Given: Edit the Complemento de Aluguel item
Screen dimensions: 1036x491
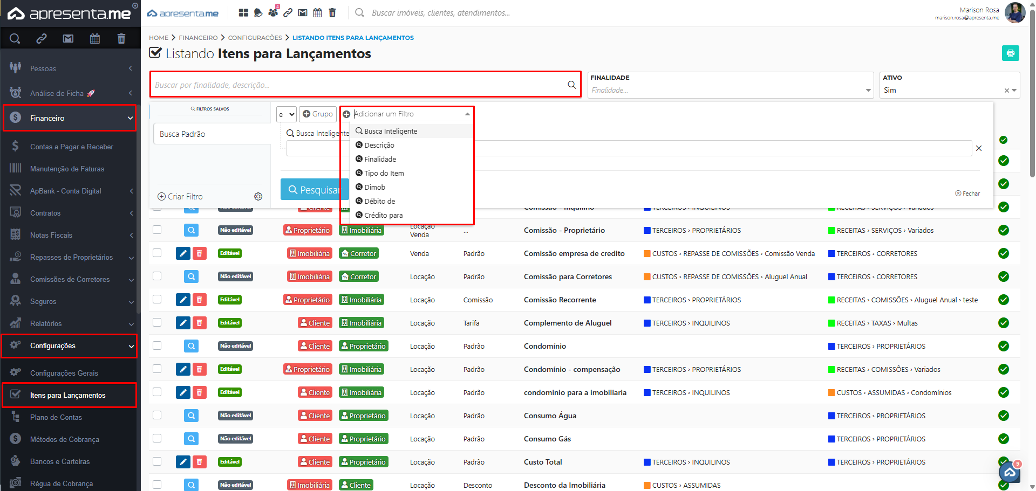Looking at the screenshot, I should (183, 323).
